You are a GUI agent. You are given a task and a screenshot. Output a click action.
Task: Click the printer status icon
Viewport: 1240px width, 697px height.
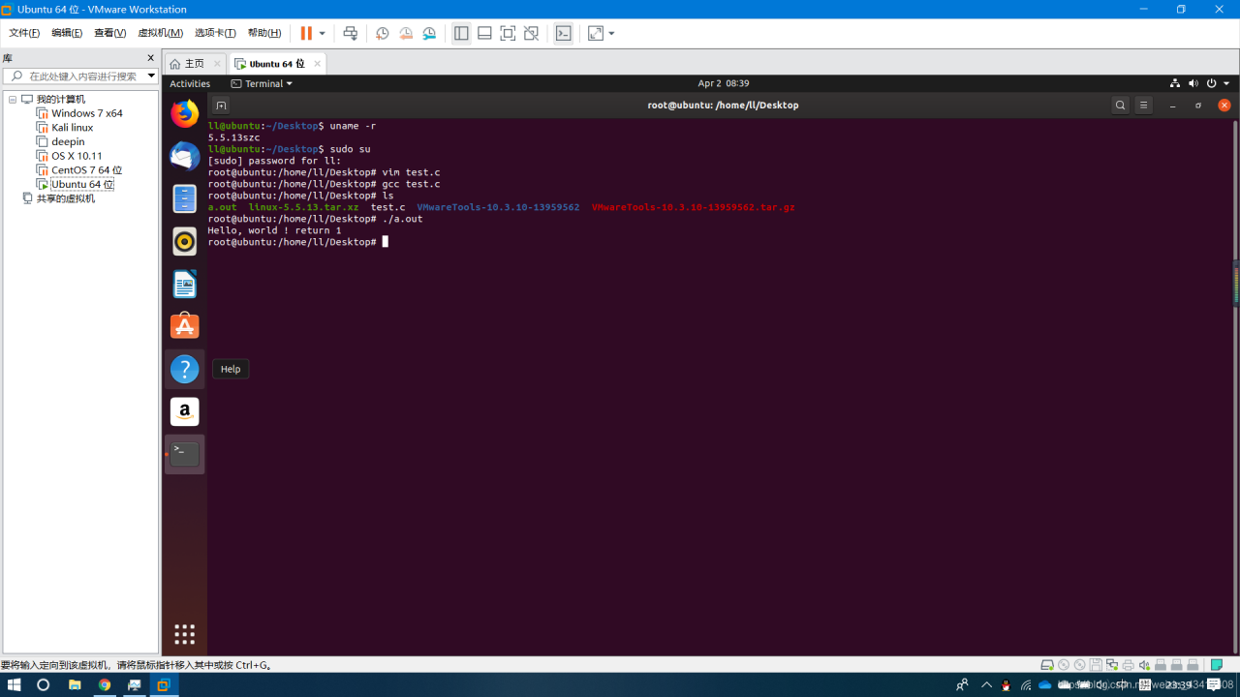click(x=1128, y=665)
